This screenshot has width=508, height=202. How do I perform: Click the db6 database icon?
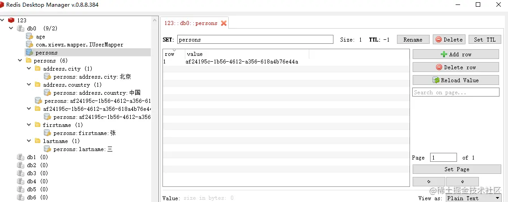tap(21, 197)
